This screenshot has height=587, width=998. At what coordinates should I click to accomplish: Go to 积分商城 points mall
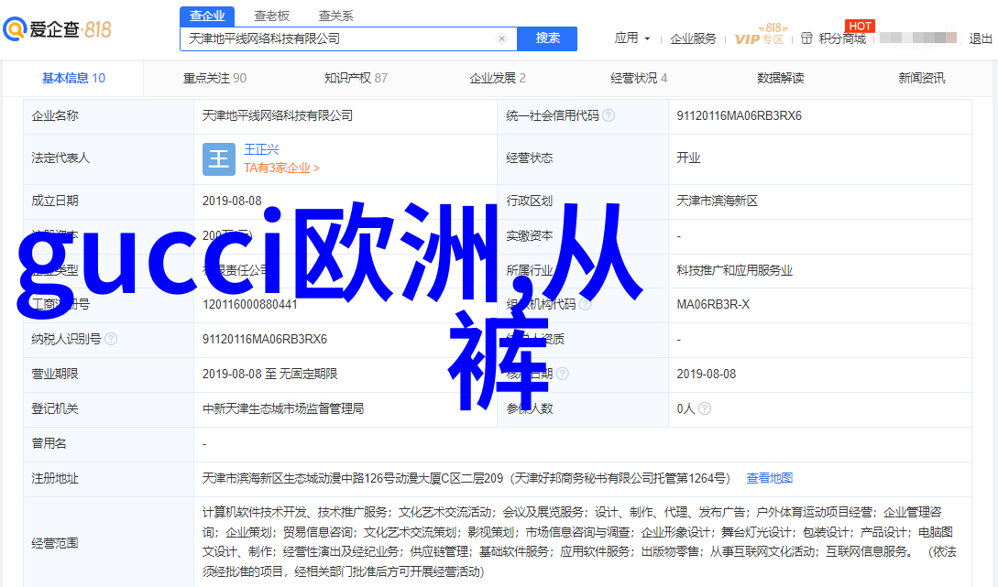click(843, 38)
